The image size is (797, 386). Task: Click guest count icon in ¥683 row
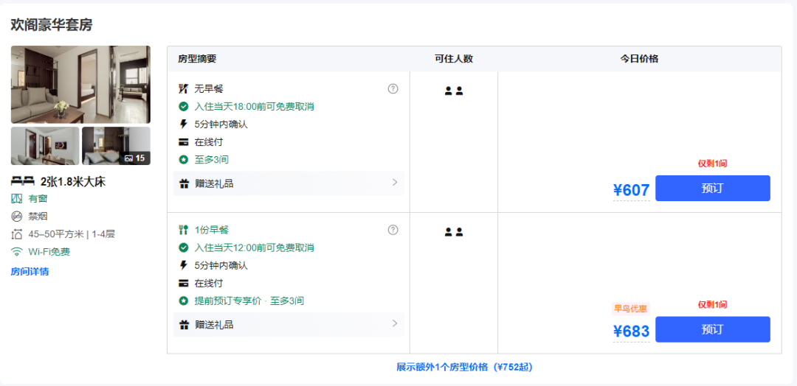pyautogui.click(x=453, y=232)
